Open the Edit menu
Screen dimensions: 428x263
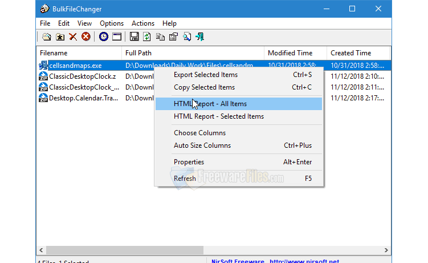pyautogui.click(x=64, y=23)
